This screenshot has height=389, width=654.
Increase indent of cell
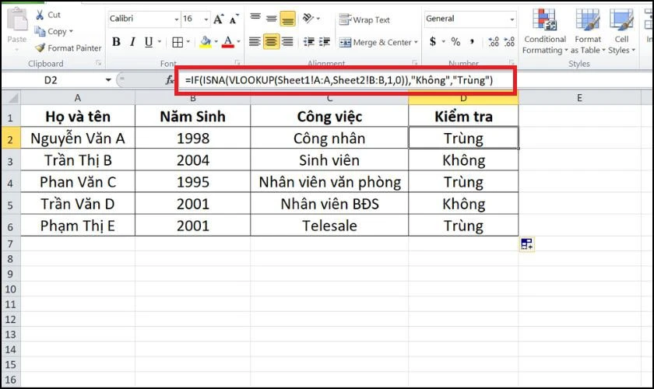(325, 42)
